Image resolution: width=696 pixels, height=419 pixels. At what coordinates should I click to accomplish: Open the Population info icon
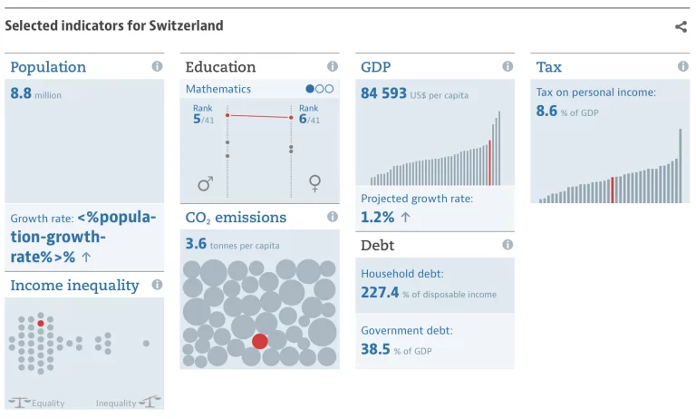(x=158, y=67)
